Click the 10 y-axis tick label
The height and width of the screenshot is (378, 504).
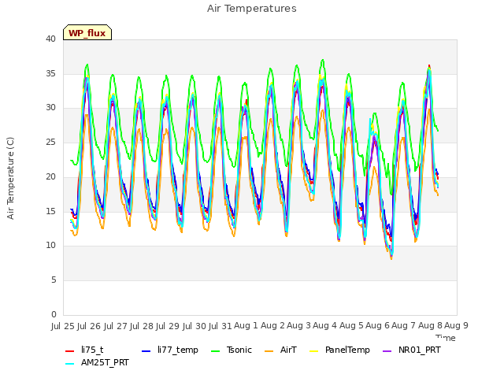click(50, 246)
